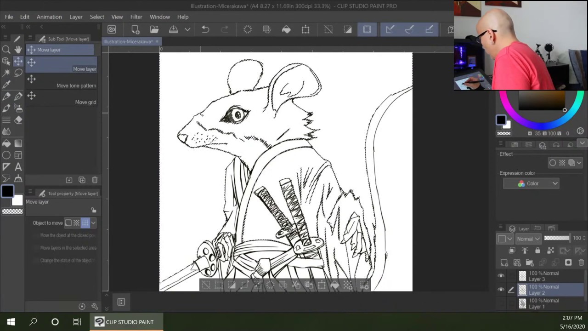Click the Invert selection icon
Screen dimensions: 588x331
click(x=348, y=29)
